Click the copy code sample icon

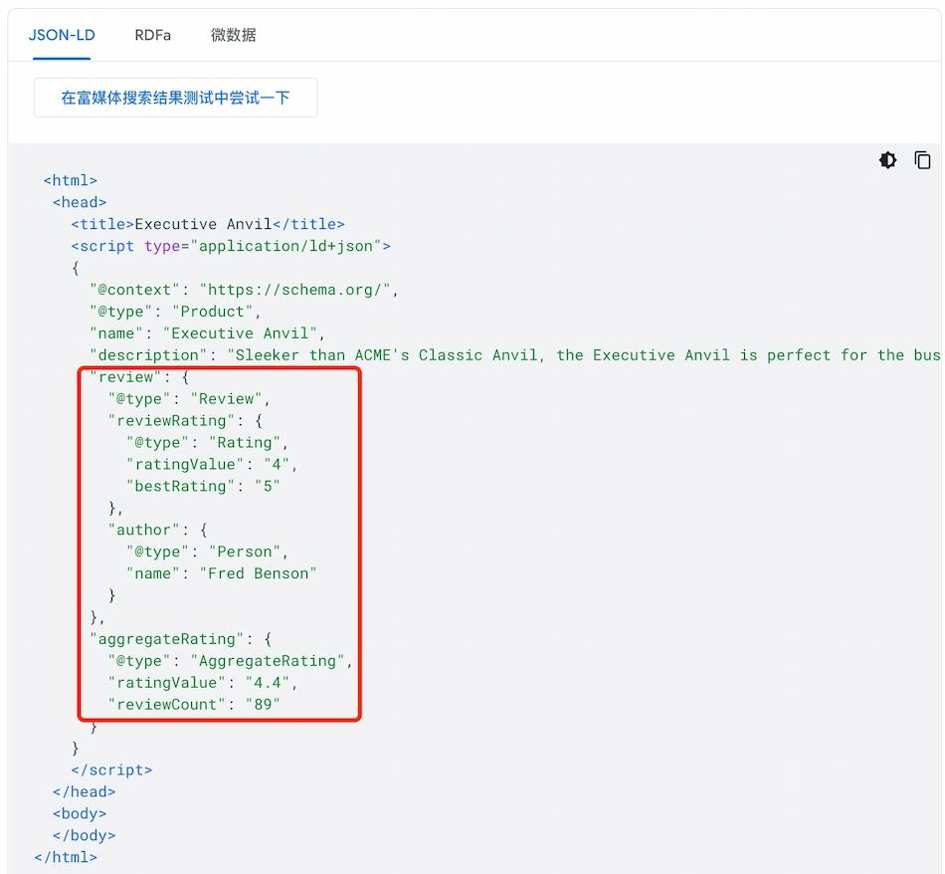922,160
